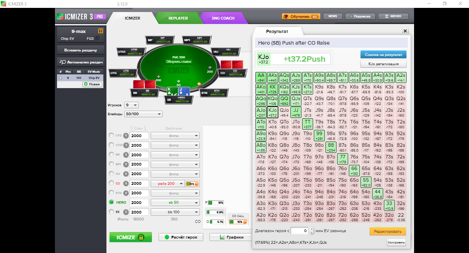This screenshot has width=469, height=253.
Task: Switch to the REPLAYER tab
Action: (178, 18)
